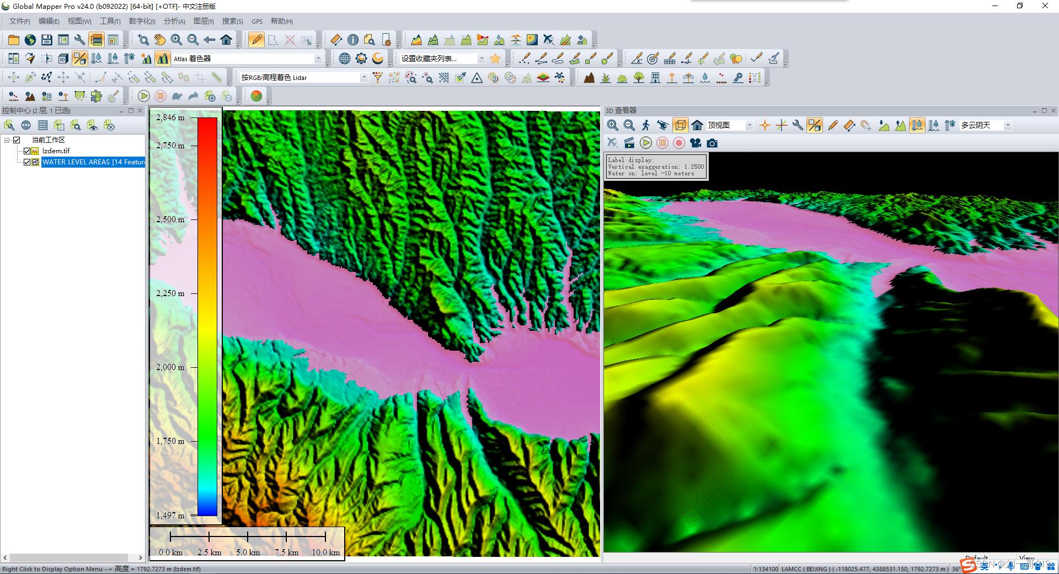
Task: Toggle the current workspace checkbox
Action: tap(17, 140)
